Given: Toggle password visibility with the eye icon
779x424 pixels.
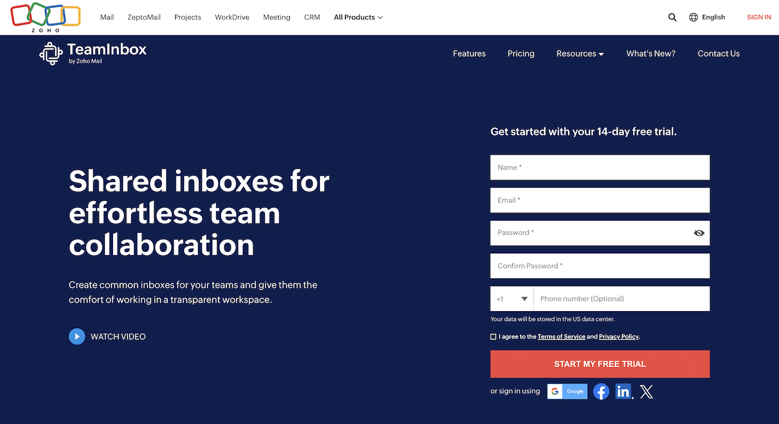Looking at the screenshot, I should [699, 233].
